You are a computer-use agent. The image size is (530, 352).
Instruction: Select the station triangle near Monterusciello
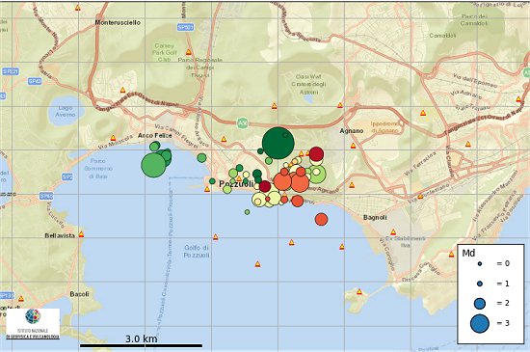tap(78, 8)
